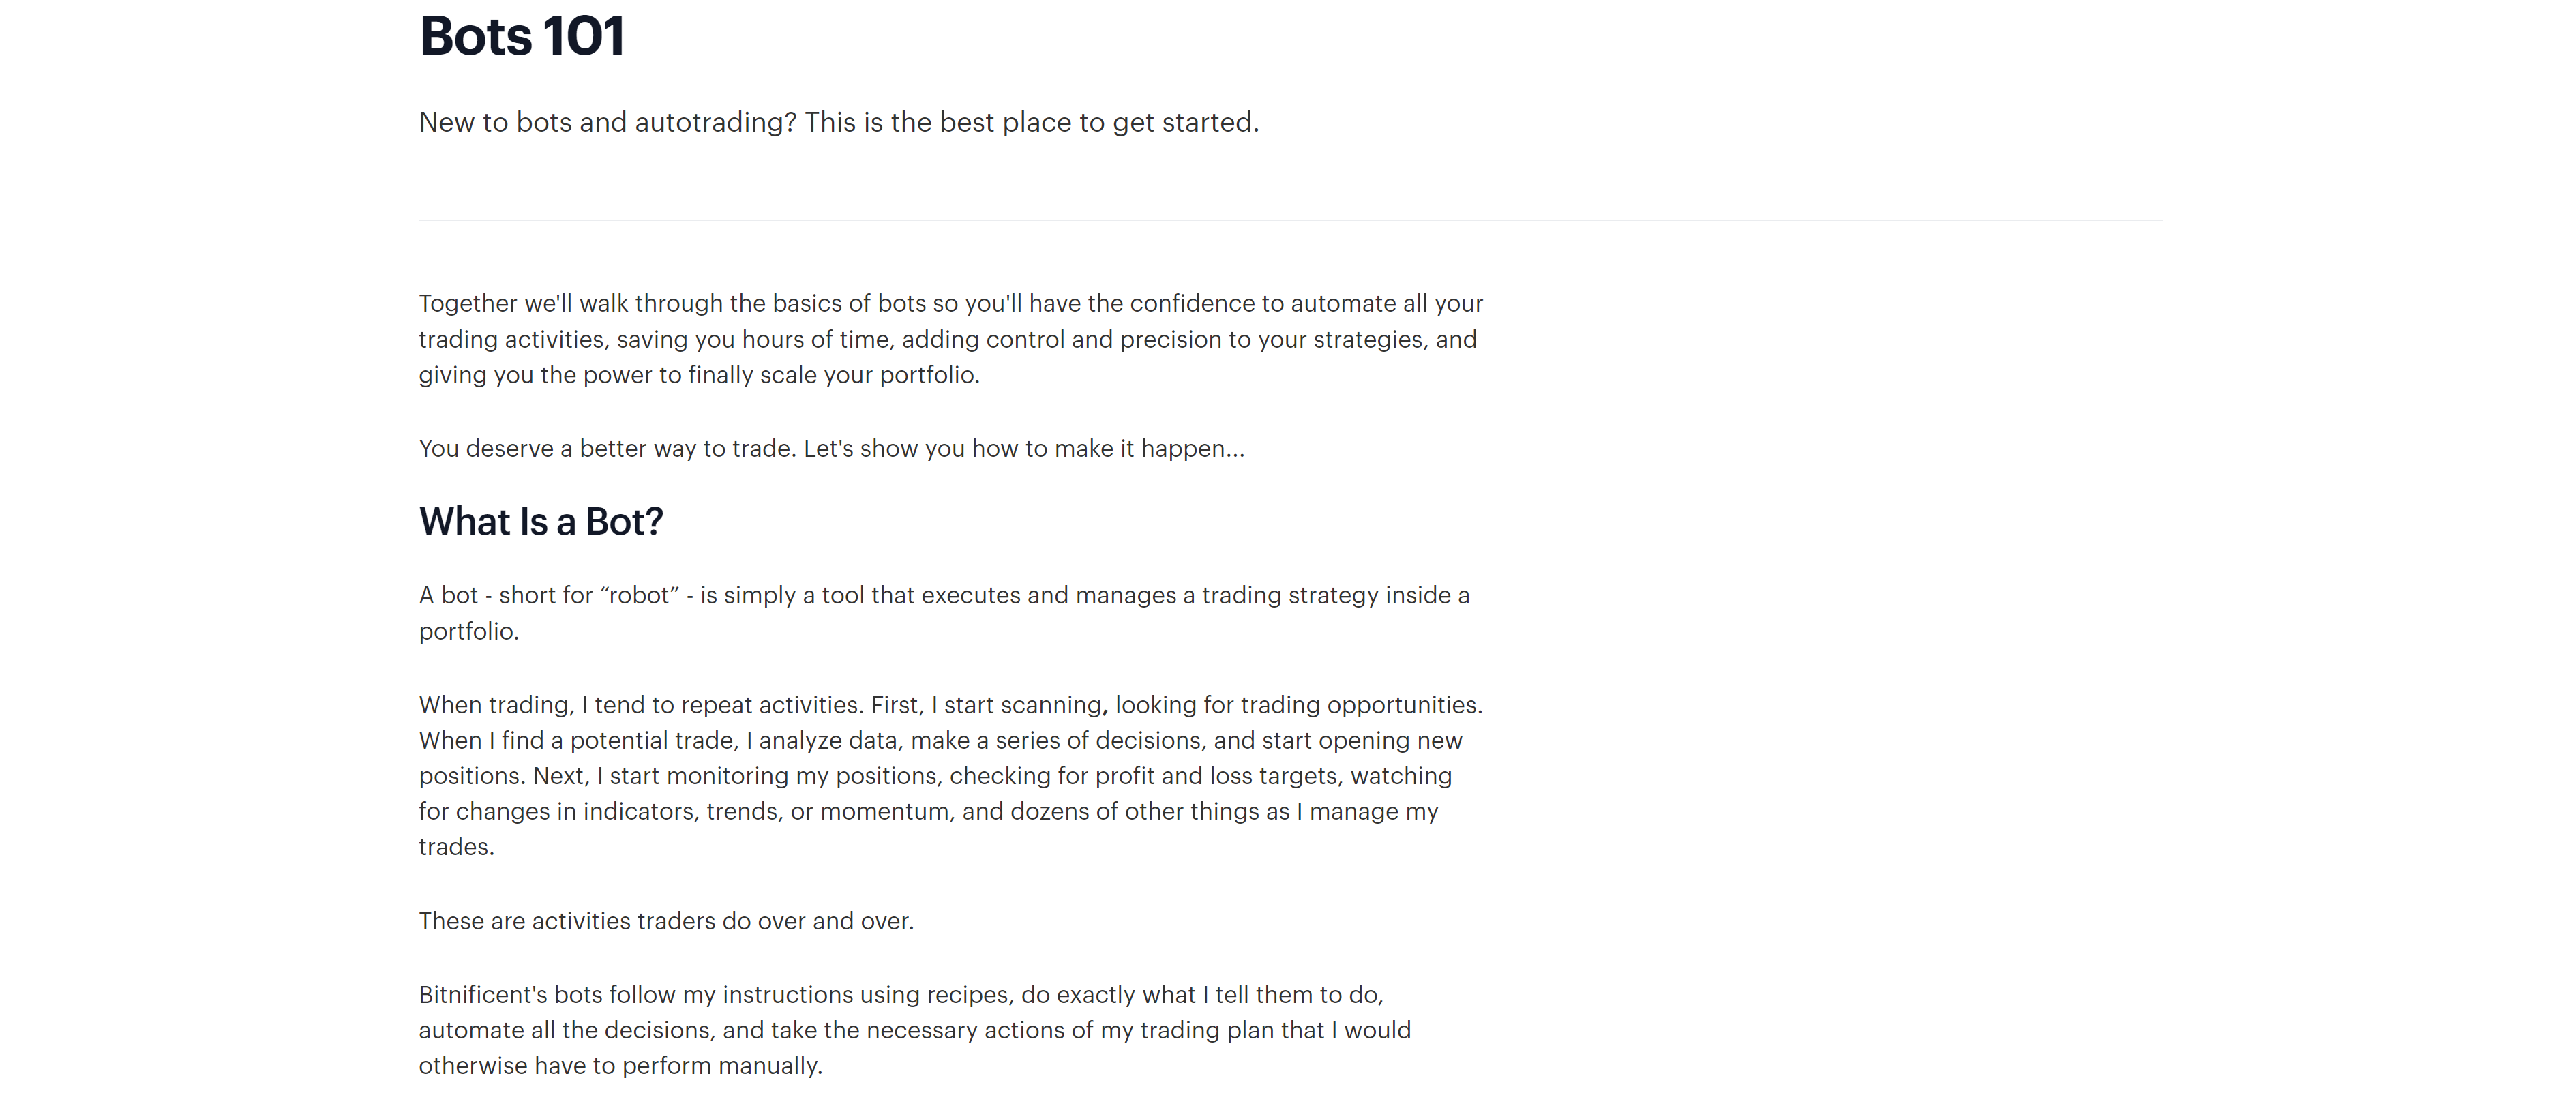Screen dimensions: 2576x1106
Task: Click the line "otherwise have to perform manually."
Action: click(620, 1066)
